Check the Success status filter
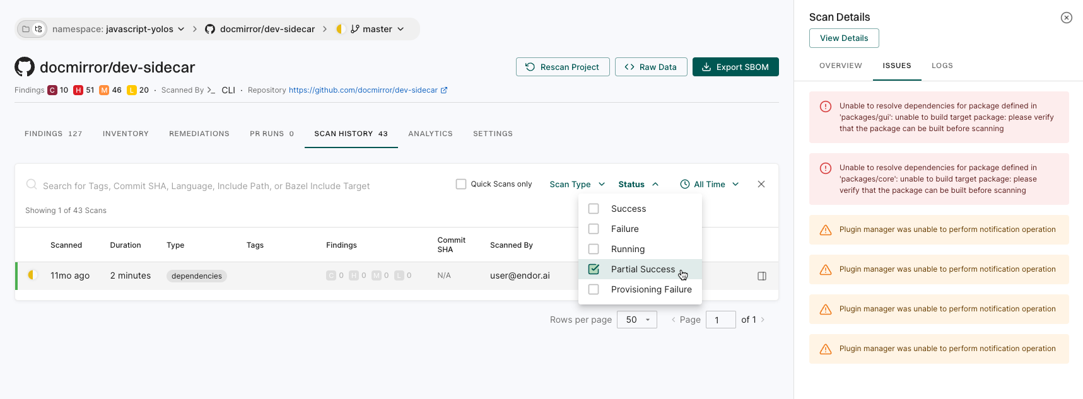 click(x=594, y=209)
